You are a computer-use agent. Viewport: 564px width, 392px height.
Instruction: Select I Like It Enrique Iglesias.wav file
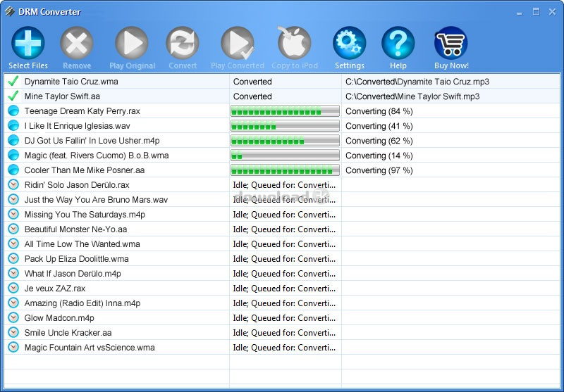tap(77, 126)
